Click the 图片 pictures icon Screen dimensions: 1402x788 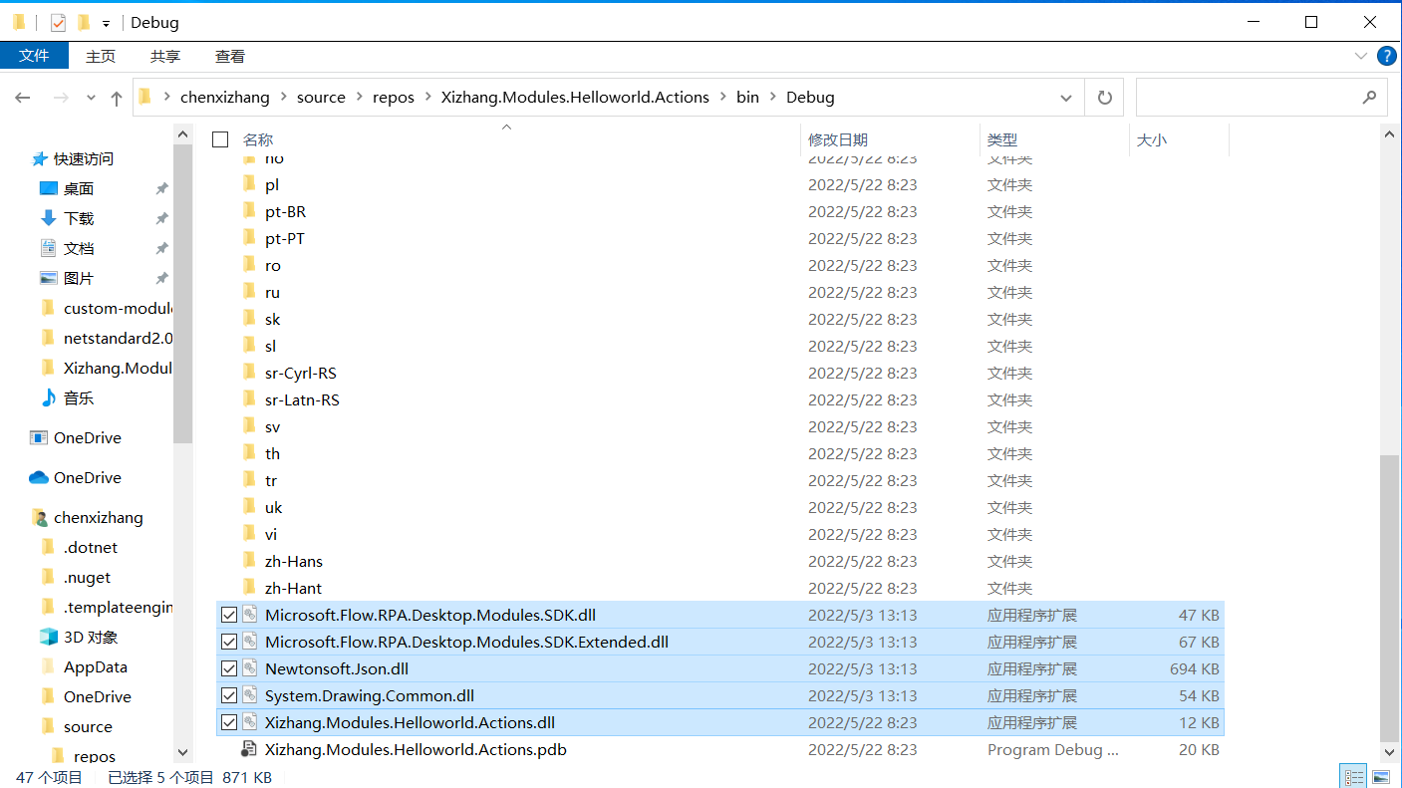coord(48,278)
